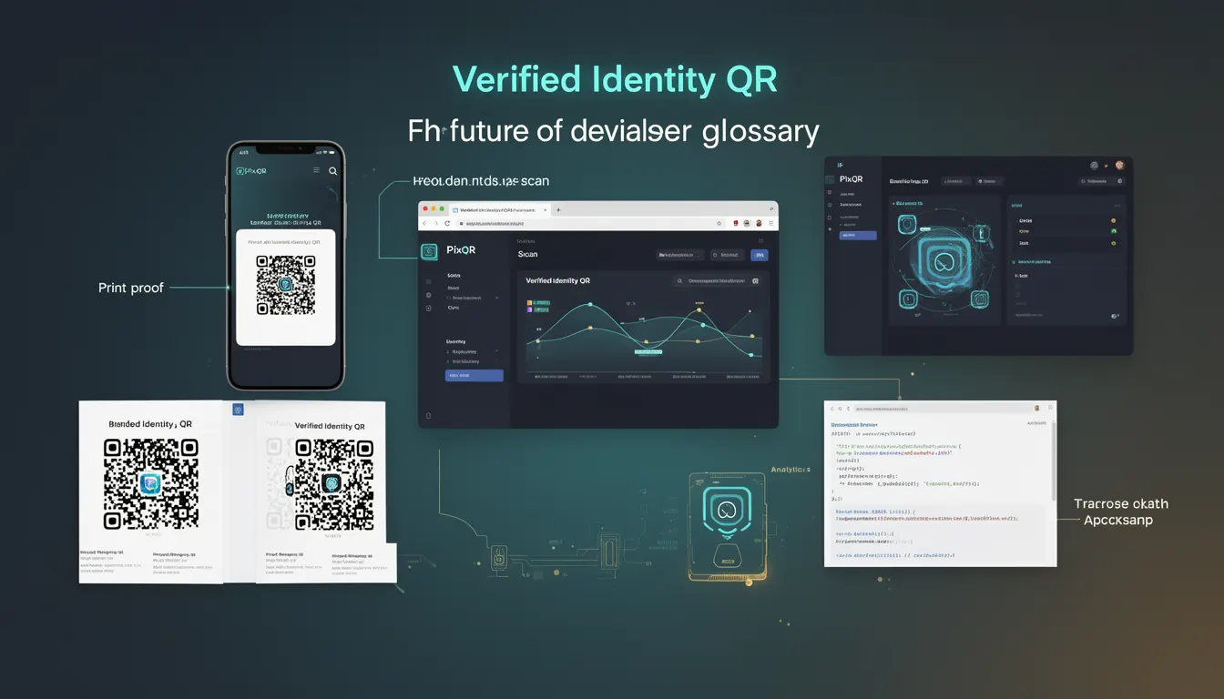Click the blue highlighted sidebar button in browser app

click(x=474, y=375)
